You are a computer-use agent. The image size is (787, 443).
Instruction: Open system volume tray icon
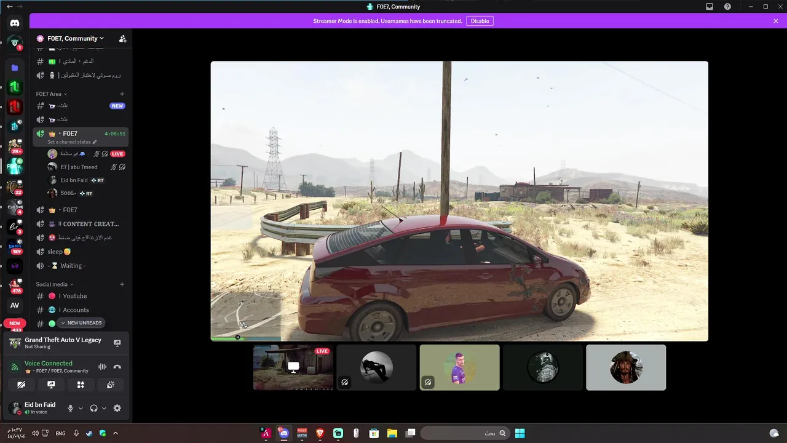pyautogui.click(x=35, y=433)
